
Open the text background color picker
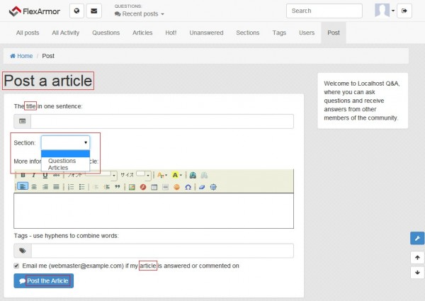(x=177, y=175)
